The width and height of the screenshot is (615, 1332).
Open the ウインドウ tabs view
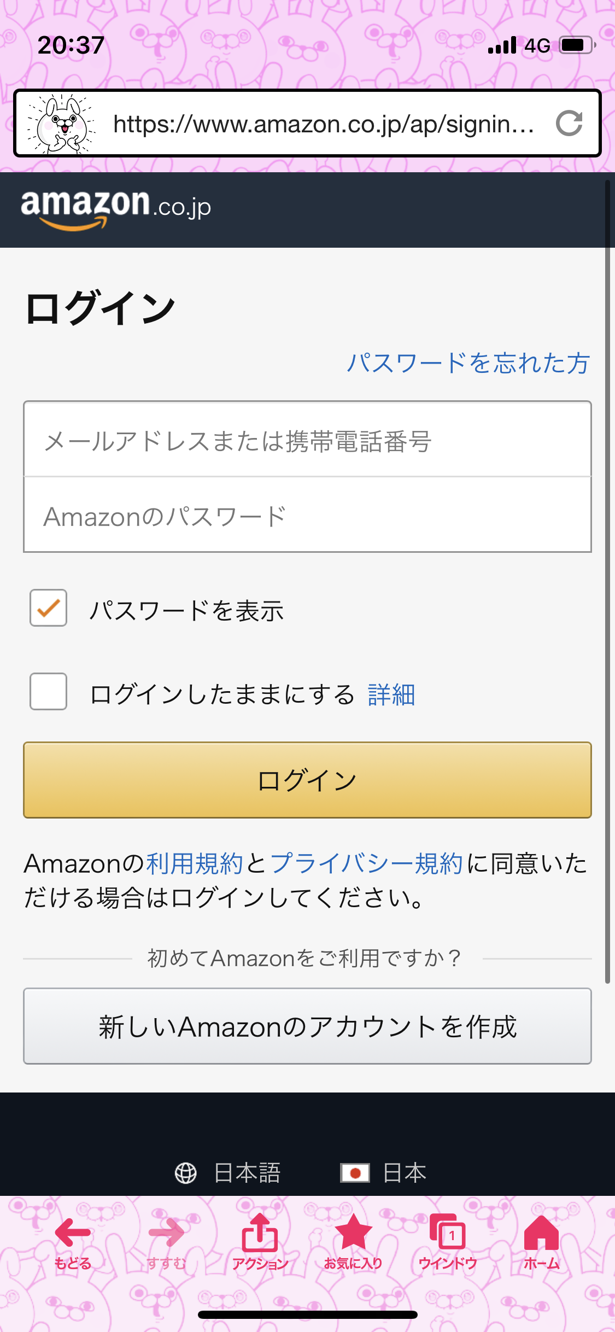448,1241
